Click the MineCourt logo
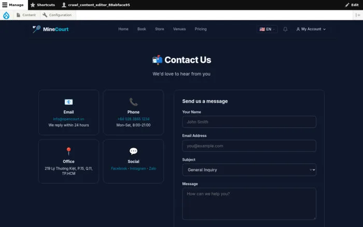Viewport: 363px width, 227px height. click(50, 29)
